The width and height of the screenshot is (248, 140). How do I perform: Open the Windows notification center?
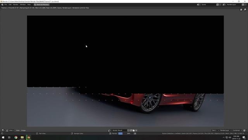coord(244,137)
